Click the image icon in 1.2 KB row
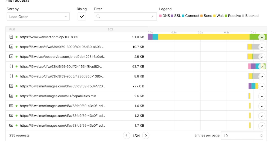Image resolution: width=270 pixels, height=142 pixels. pos(11,115)
